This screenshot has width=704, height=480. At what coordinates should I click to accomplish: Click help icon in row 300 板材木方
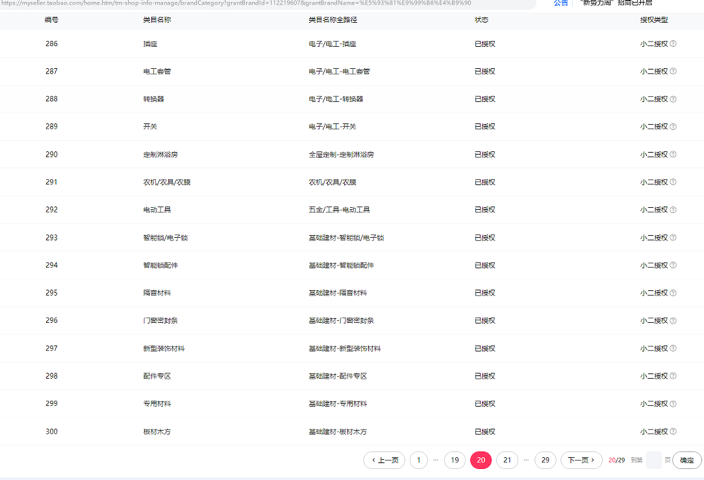point(673,431)
